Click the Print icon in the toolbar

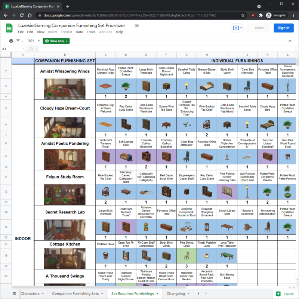tap(11, 41)
